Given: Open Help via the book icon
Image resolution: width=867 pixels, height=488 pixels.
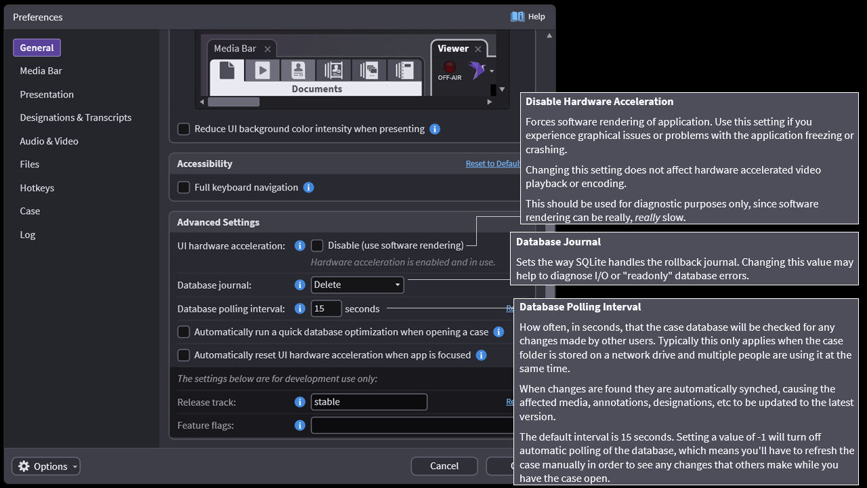Looking at the screenshot, I should point(517,16).
